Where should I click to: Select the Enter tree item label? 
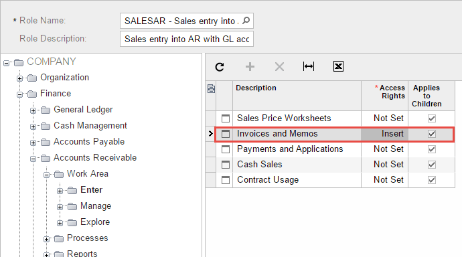click(x=91, y=190)
